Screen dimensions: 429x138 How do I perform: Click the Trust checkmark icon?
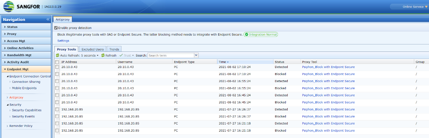pyautogui.click(x=121, y=56)
